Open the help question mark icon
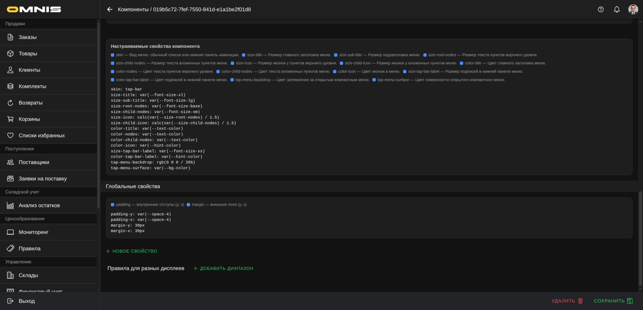643x310 pixels. pyautogui.click(x=601, y=9)
